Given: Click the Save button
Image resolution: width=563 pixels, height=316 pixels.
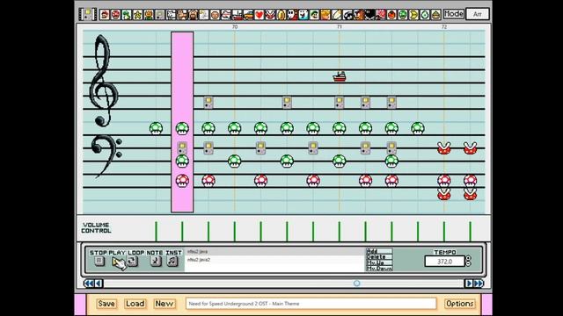Looking at the screenshot, I should (106, 304).
